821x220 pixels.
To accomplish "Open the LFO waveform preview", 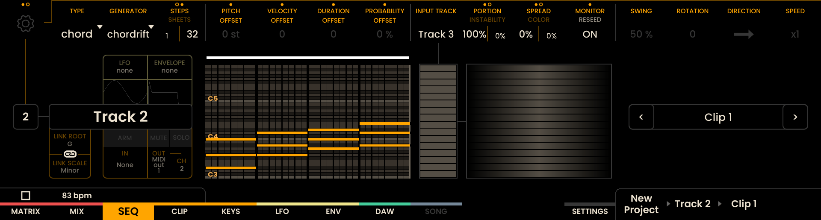I will pyautogui.click(x=125, y=91).
